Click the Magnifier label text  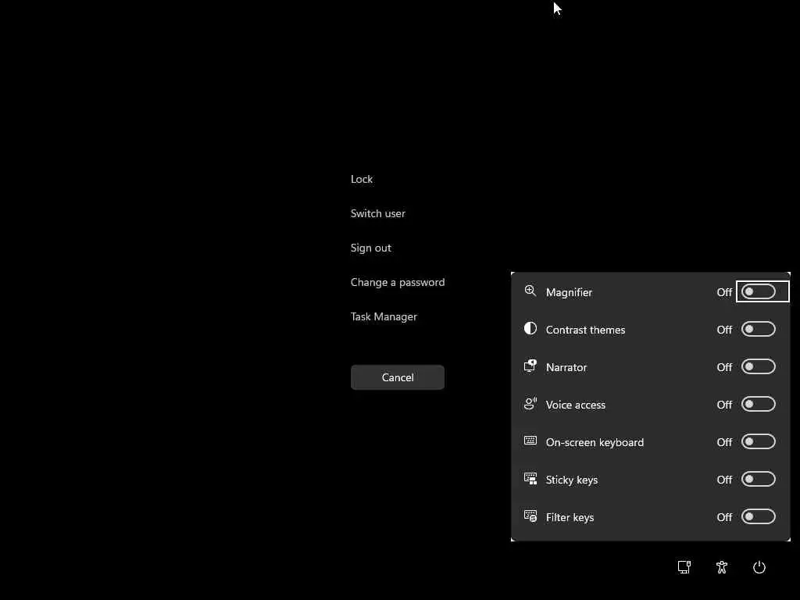(569, 292)
